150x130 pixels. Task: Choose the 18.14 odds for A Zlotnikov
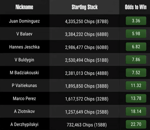136,111
